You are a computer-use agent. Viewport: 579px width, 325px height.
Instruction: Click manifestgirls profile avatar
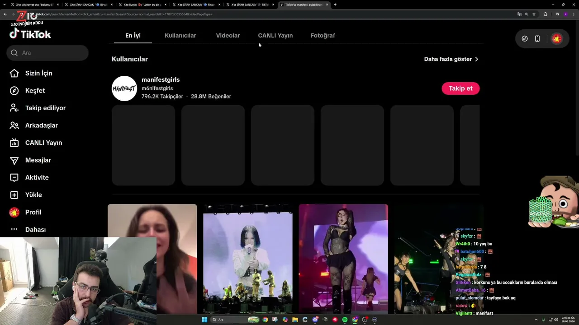point(124,88)
